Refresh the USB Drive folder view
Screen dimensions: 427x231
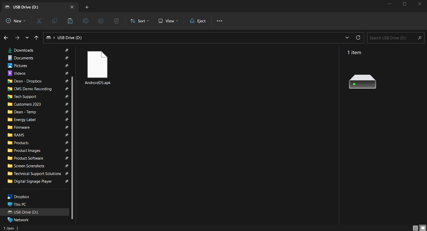point(358,38)
